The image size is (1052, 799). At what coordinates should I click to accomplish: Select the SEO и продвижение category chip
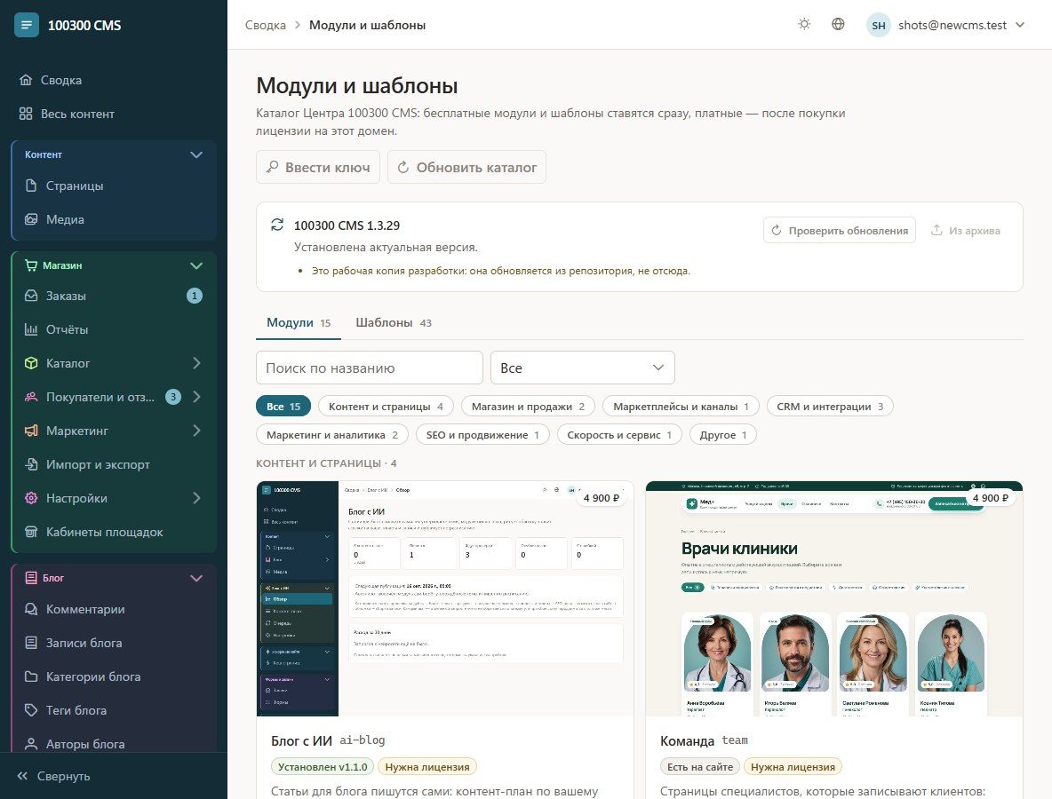[x=482, y=435]
